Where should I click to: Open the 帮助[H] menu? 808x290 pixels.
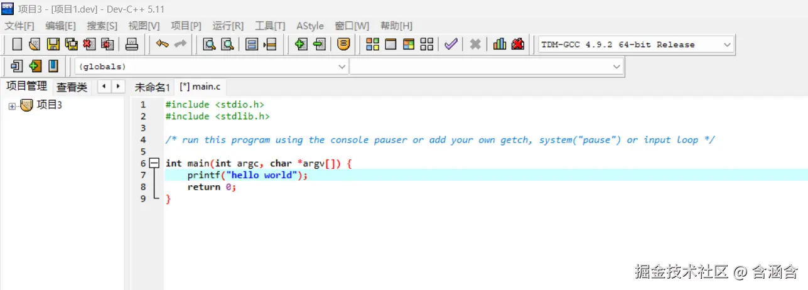397,26
